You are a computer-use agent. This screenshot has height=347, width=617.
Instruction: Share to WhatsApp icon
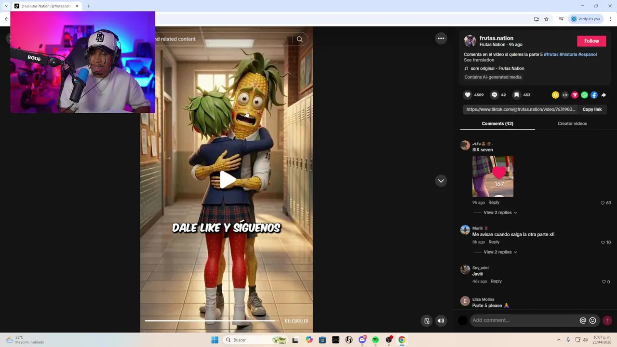[584, 95]
